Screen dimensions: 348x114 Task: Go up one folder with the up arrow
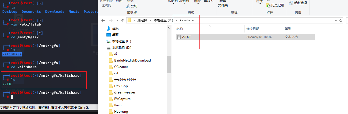point(123,20)
